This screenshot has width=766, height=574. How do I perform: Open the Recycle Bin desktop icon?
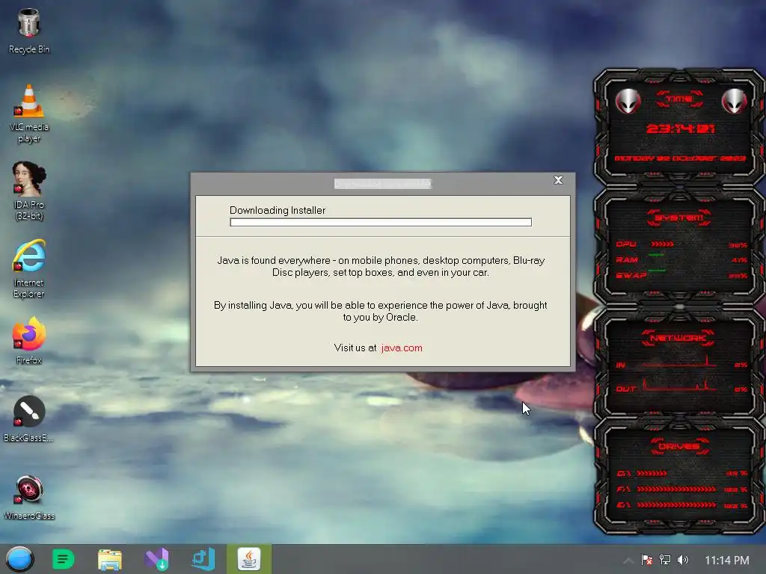29,30
